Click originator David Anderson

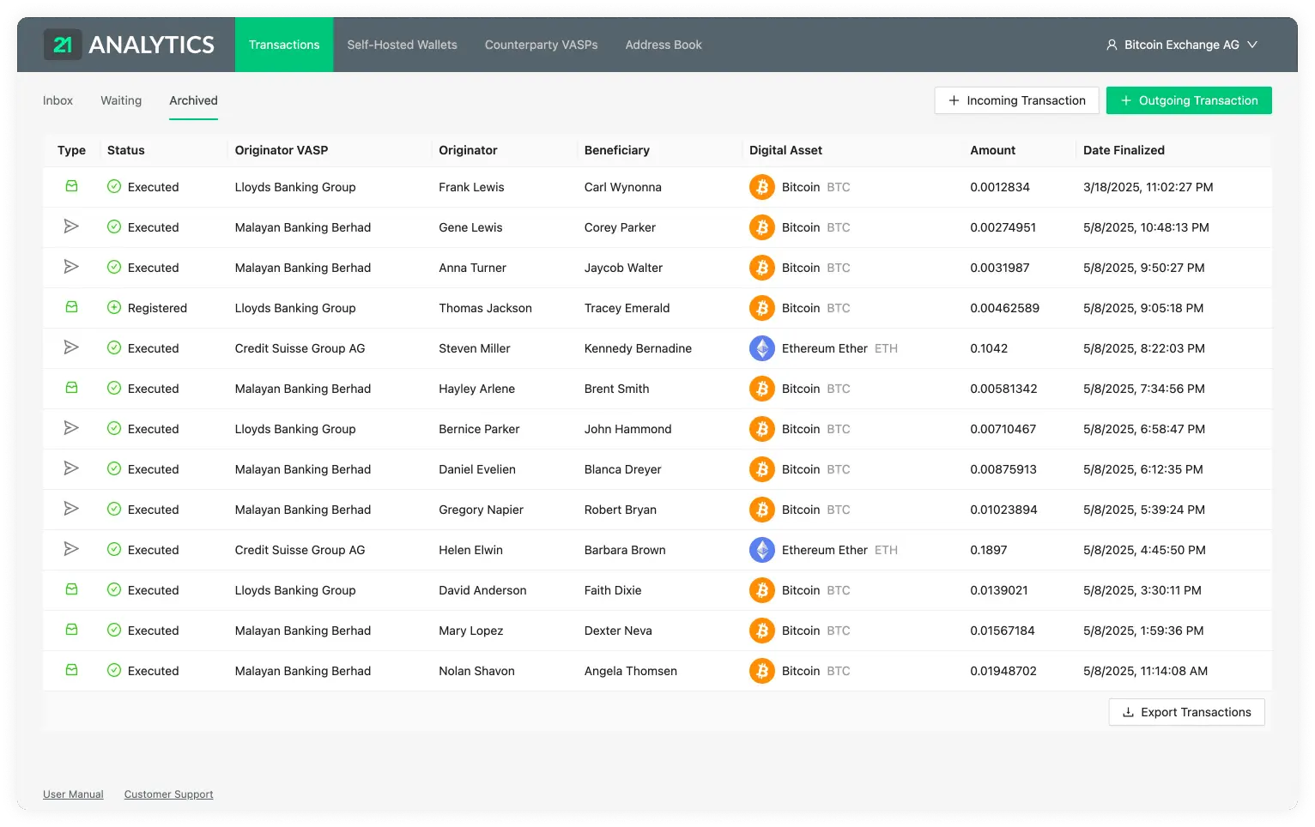coord(482,590)
